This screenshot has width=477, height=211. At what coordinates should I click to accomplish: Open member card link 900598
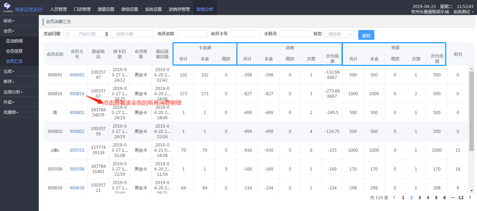pyautogui.click(x=77, y=169)
